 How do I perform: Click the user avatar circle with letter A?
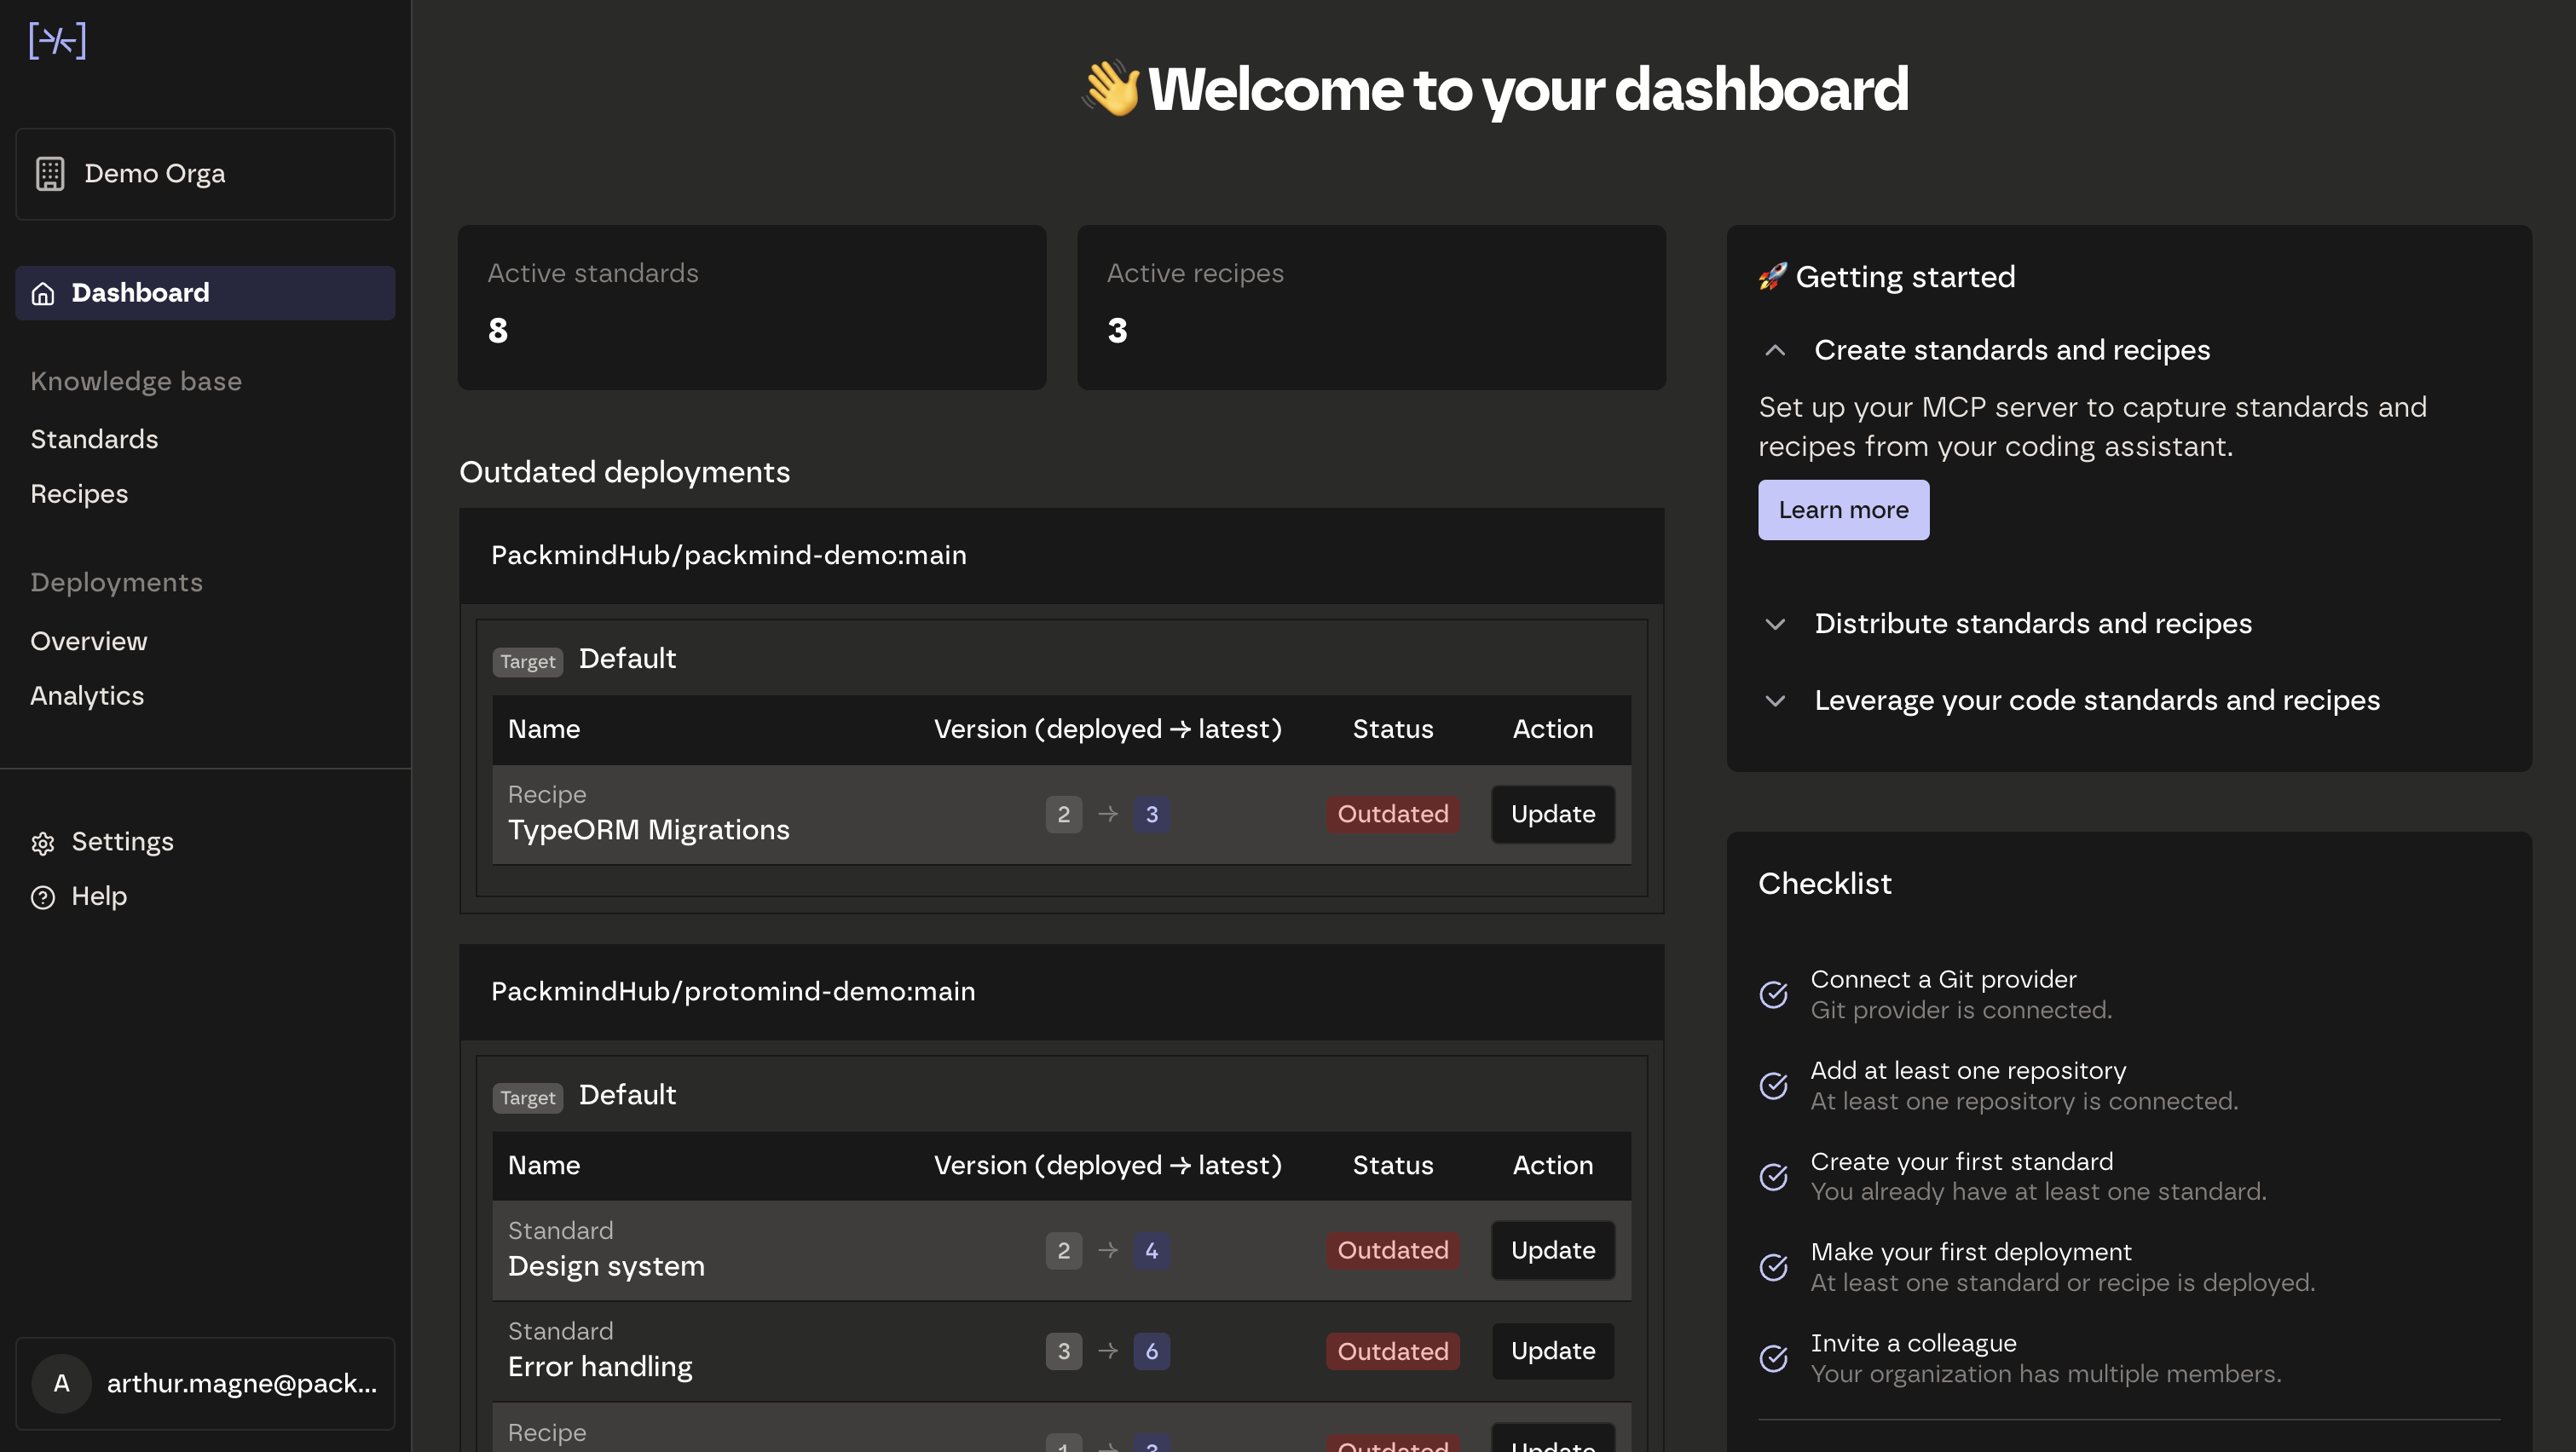61,1384
